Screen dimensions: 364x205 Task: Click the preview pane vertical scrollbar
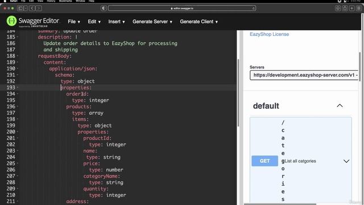360,67
